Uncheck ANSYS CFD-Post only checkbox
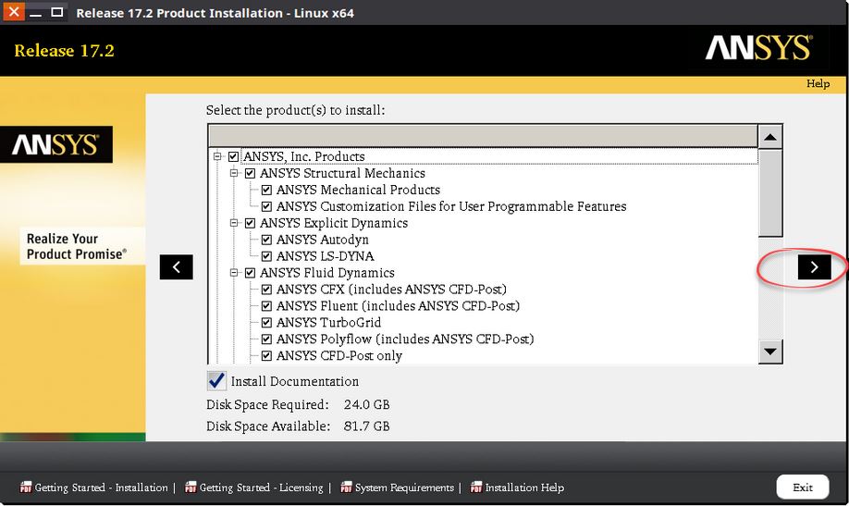This screenshot has height=506, width=849. point(266,356)
